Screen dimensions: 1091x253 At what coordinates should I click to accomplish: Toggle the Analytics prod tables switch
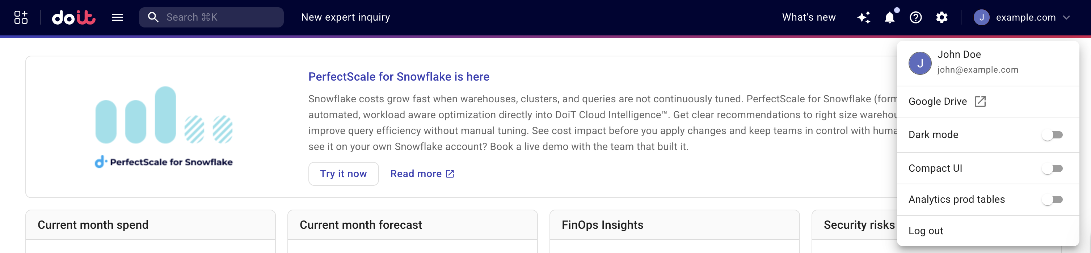[1053, 200]
